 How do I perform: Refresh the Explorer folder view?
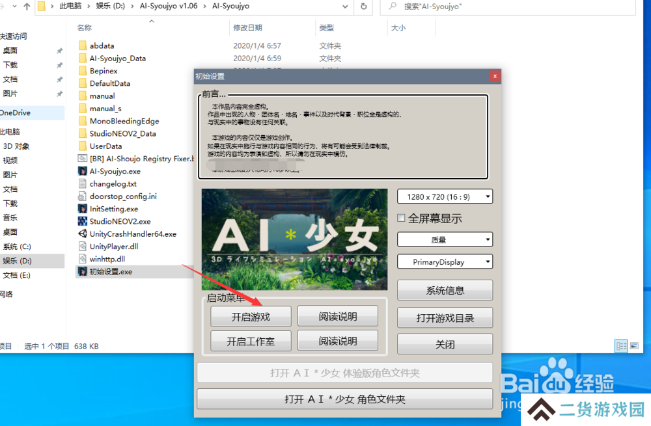[364, 7]
